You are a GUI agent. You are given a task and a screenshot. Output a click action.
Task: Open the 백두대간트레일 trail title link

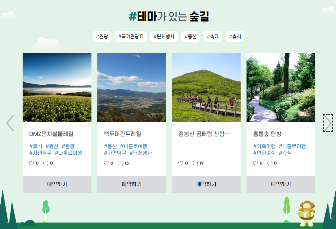(x=122, y=134)
